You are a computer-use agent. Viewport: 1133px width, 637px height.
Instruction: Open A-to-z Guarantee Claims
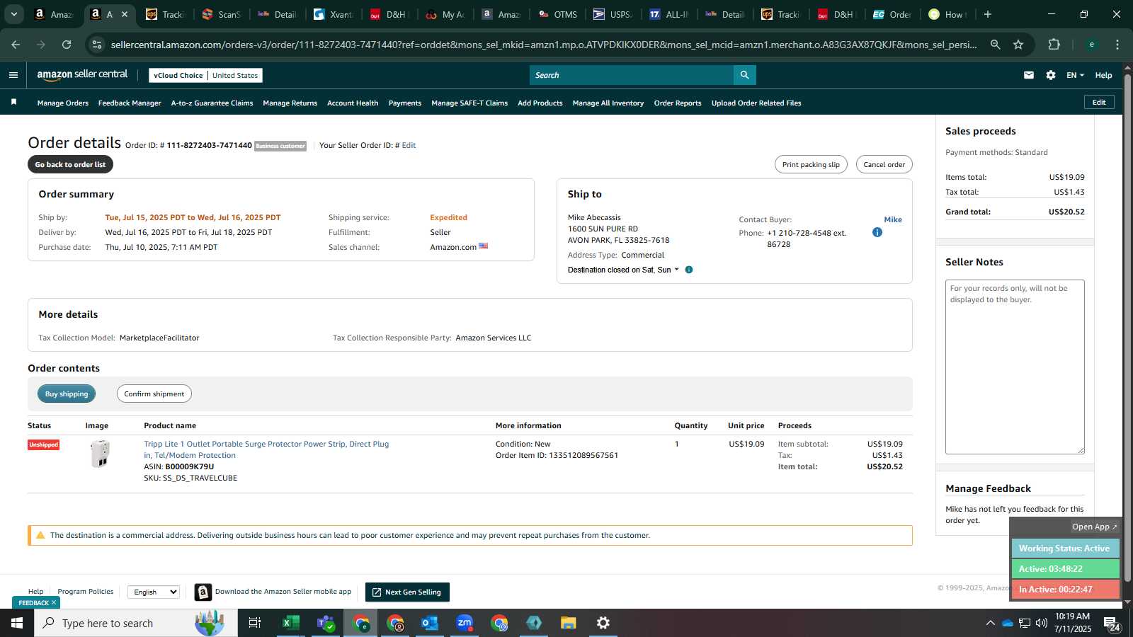[x=212, y=103]
